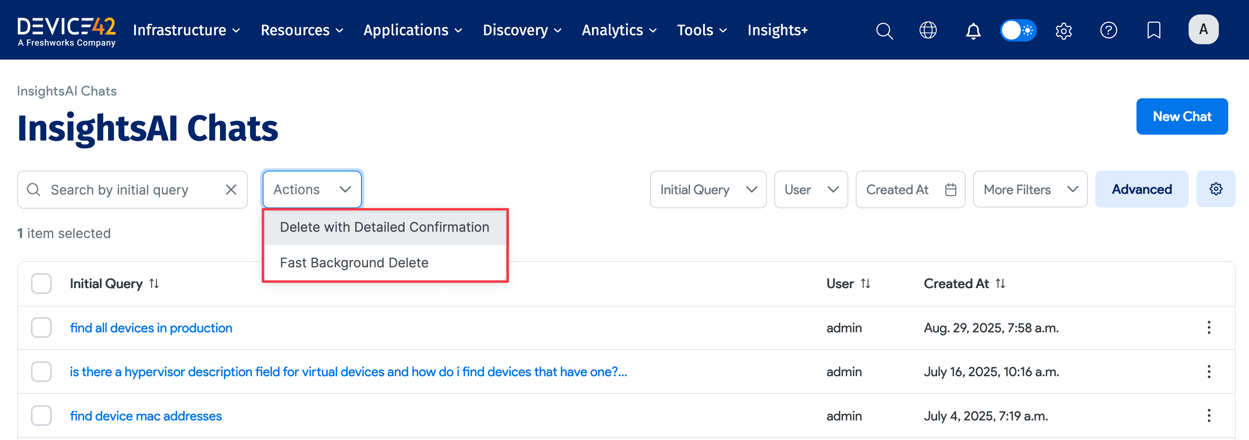This screenshot has width=1249, height=440.
Task: Check the select-all checkbox in table header
Action: (41, 283)
